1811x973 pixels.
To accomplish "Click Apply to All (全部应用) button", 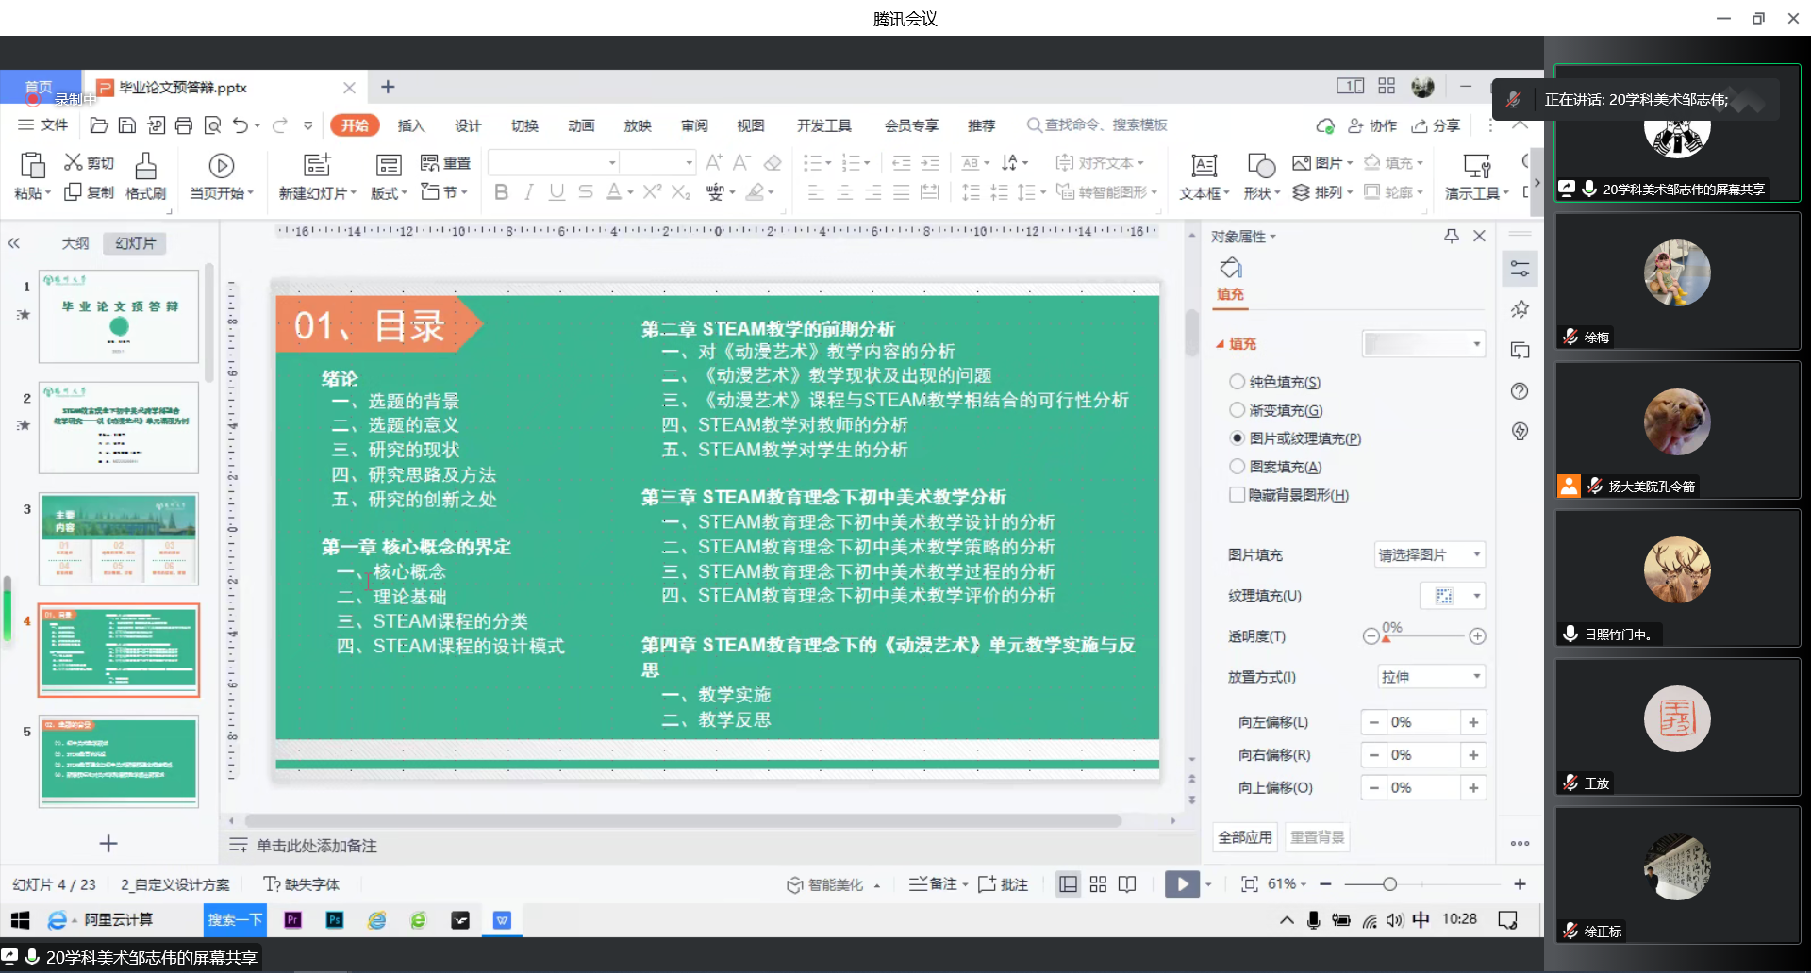I will coord(1245,837).
